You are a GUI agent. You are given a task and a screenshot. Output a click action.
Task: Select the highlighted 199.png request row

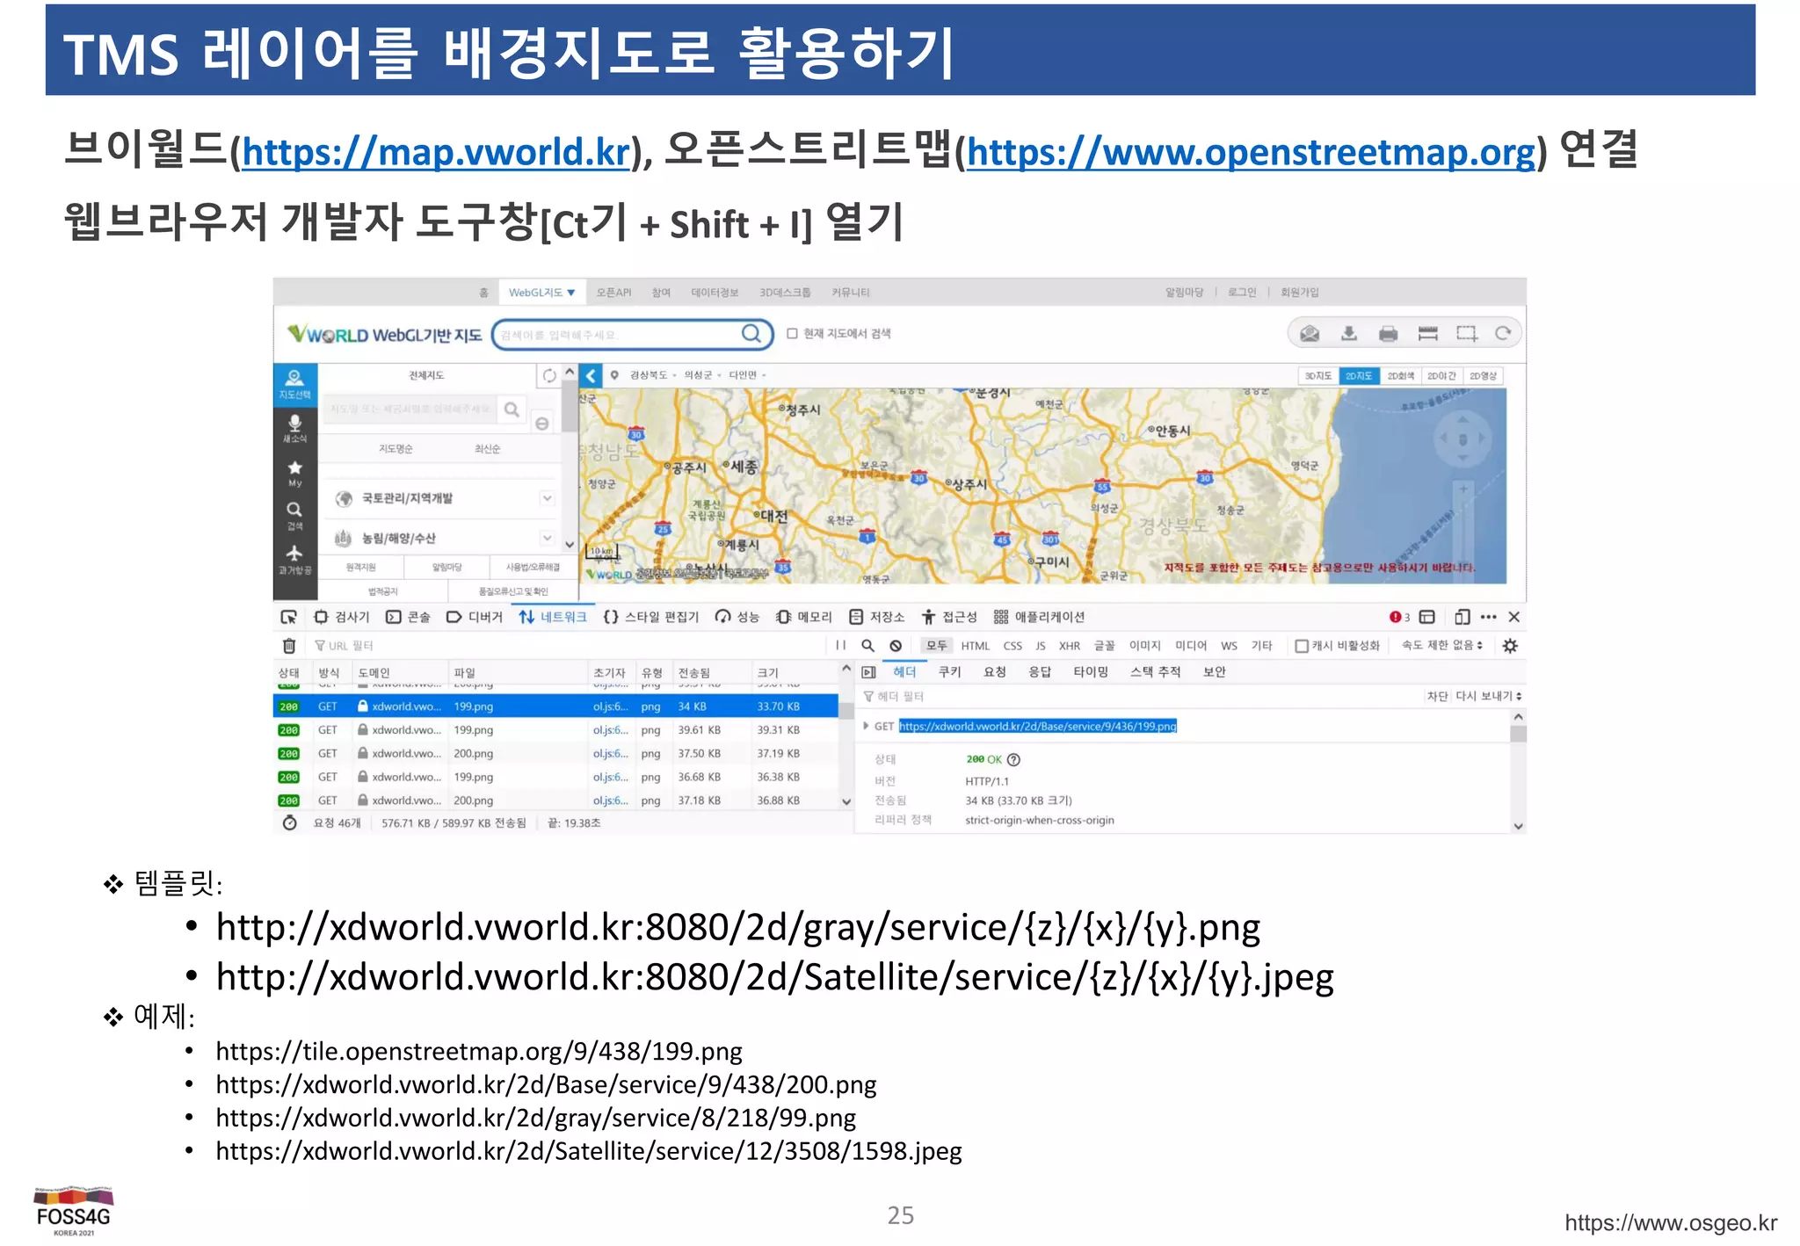(x=555, y=706)
